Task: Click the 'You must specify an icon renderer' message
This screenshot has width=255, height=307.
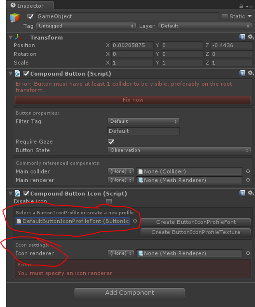Action: click(65, 273)
